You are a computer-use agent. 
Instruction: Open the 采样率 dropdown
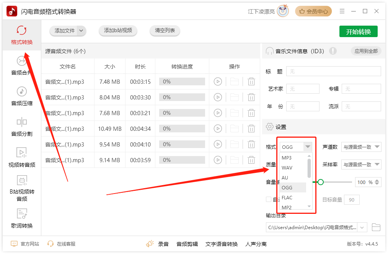360,164
